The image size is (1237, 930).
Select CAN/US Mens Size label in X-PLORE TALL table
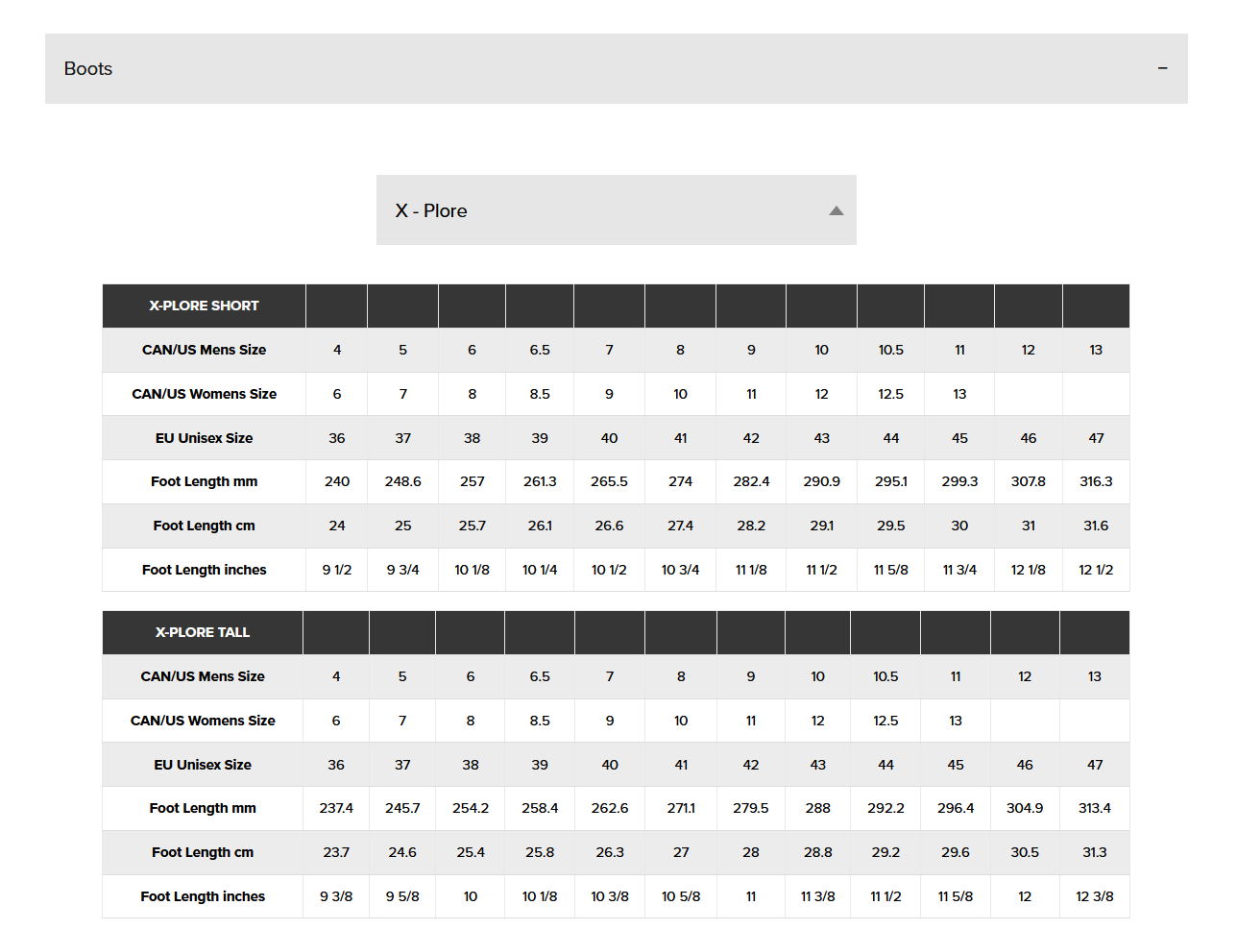[203, 676]
